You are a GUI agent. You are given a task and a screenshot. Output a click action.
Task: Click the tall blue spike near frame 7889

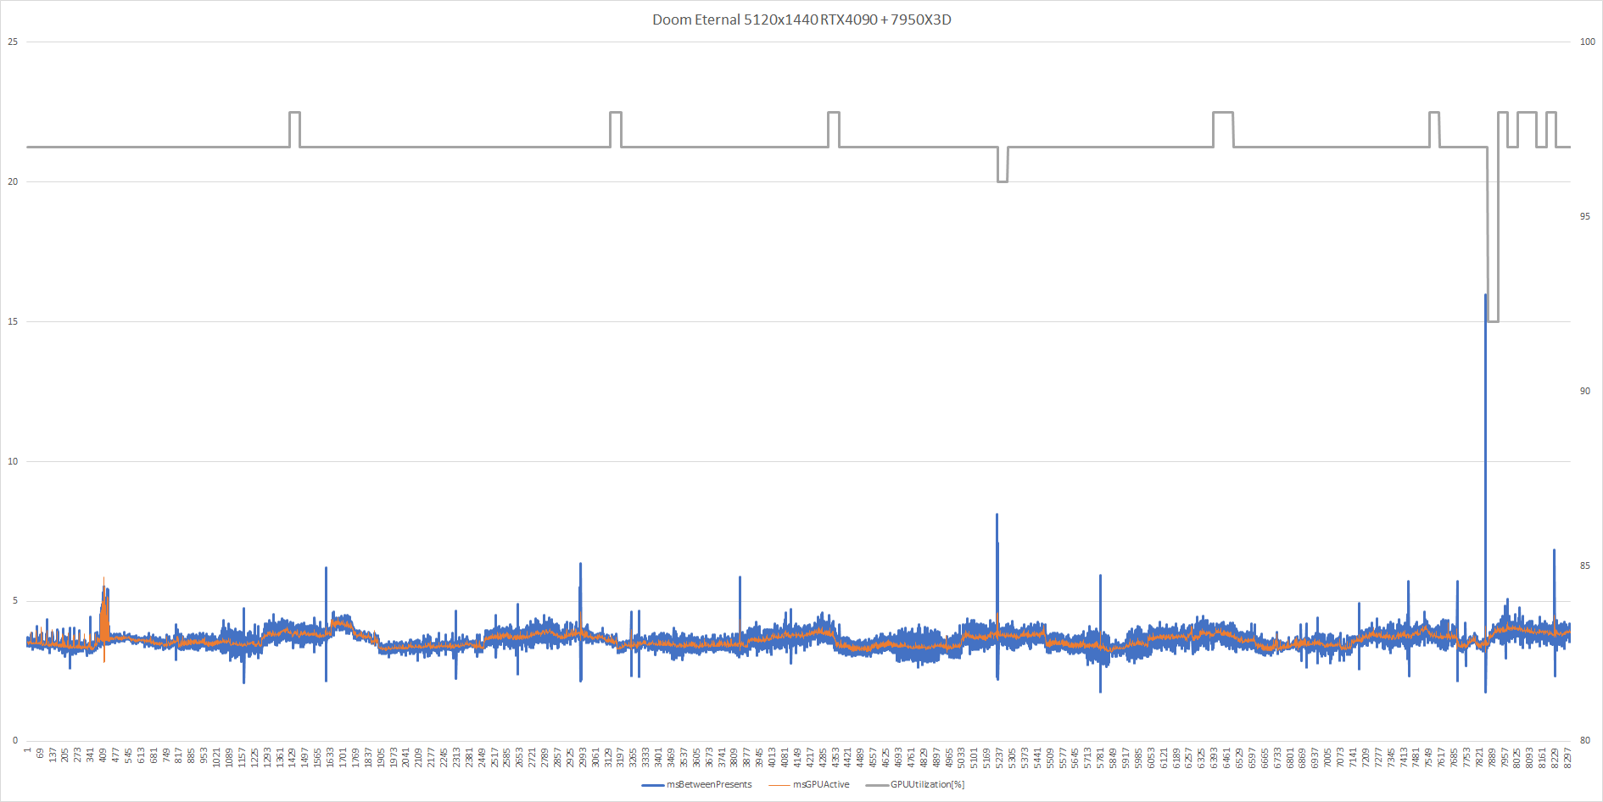pyautogui.click(x=1483, y=424)
